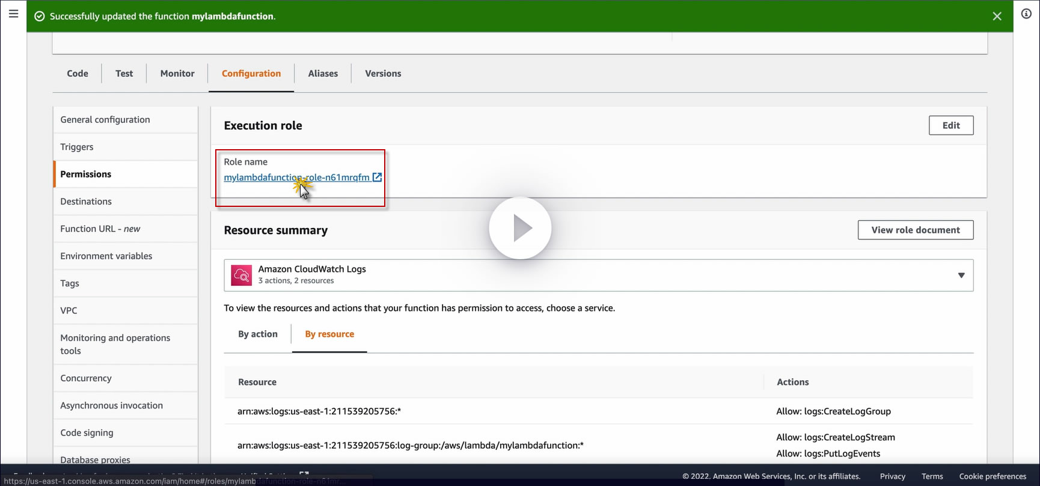Open Destinations in the sidebar
This screenshot has width=1040, height=486.
(126, 201)
